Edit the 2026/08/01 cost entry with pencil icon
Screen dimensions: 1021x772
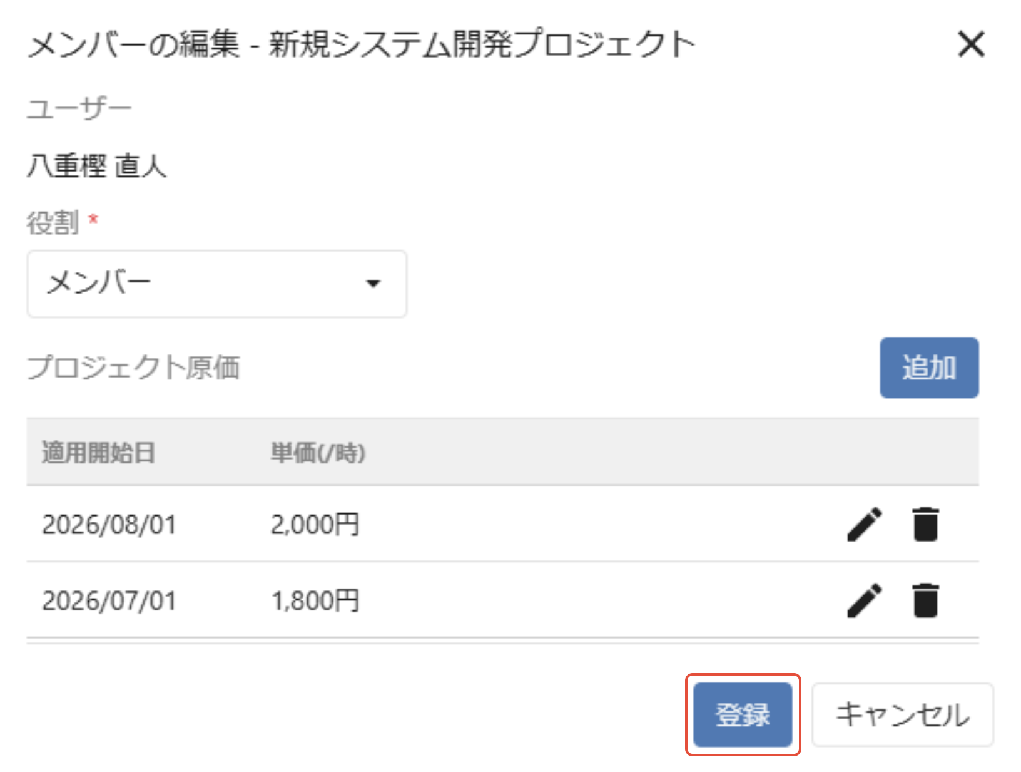click(x=865, y=524)
